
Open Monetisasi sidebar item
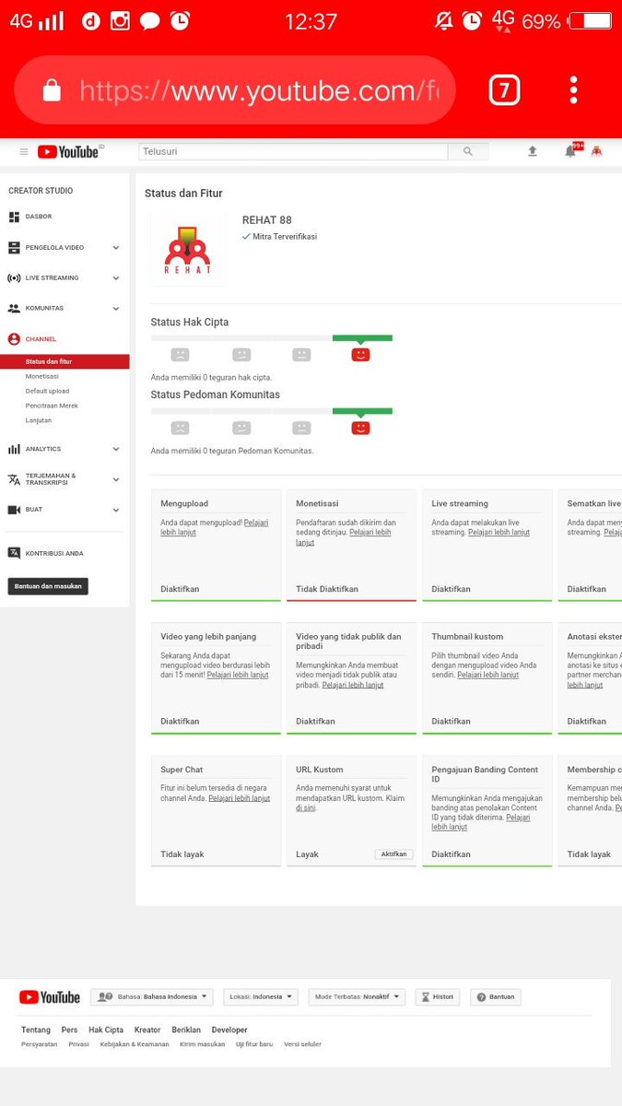point(42,376)
